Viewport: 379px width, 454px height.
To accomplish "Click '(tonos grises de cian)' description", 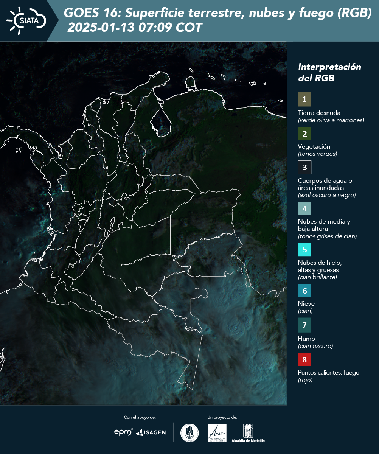I will [328, 236].
